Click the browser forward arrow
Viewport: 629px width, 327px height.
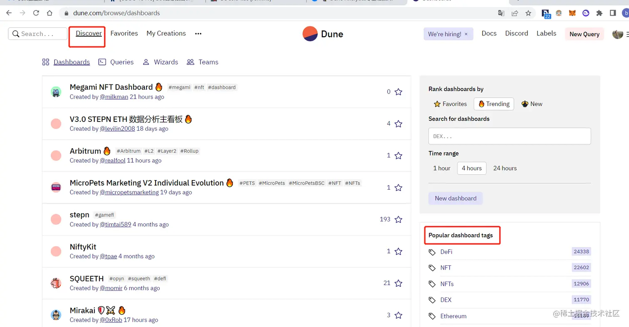(x=22, y=13)
